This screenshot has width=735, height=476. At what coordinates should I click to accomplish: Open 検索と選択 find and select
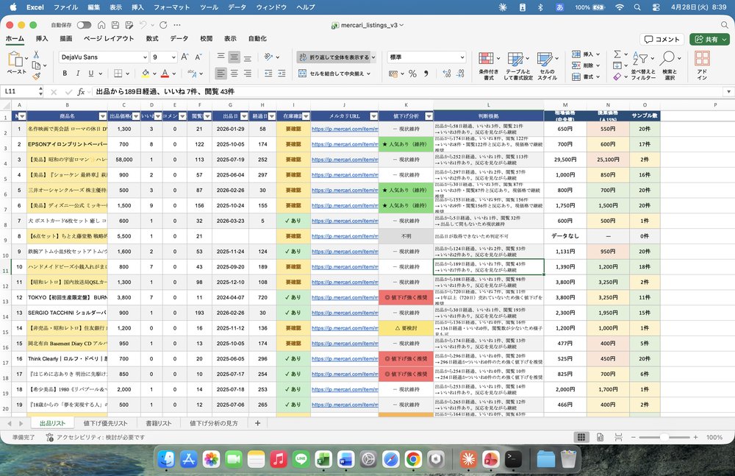point(670,65)
